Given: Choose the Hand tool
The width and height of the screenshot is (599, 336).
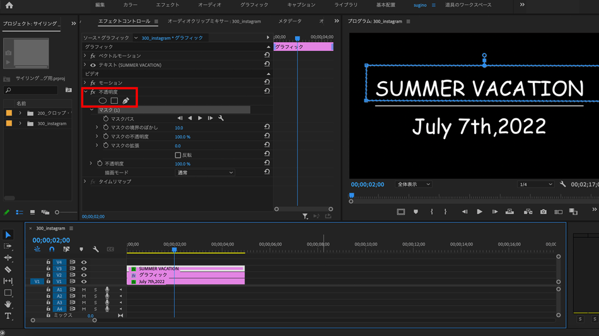Looking at the screenshot, I should click(x=8, y=305).
